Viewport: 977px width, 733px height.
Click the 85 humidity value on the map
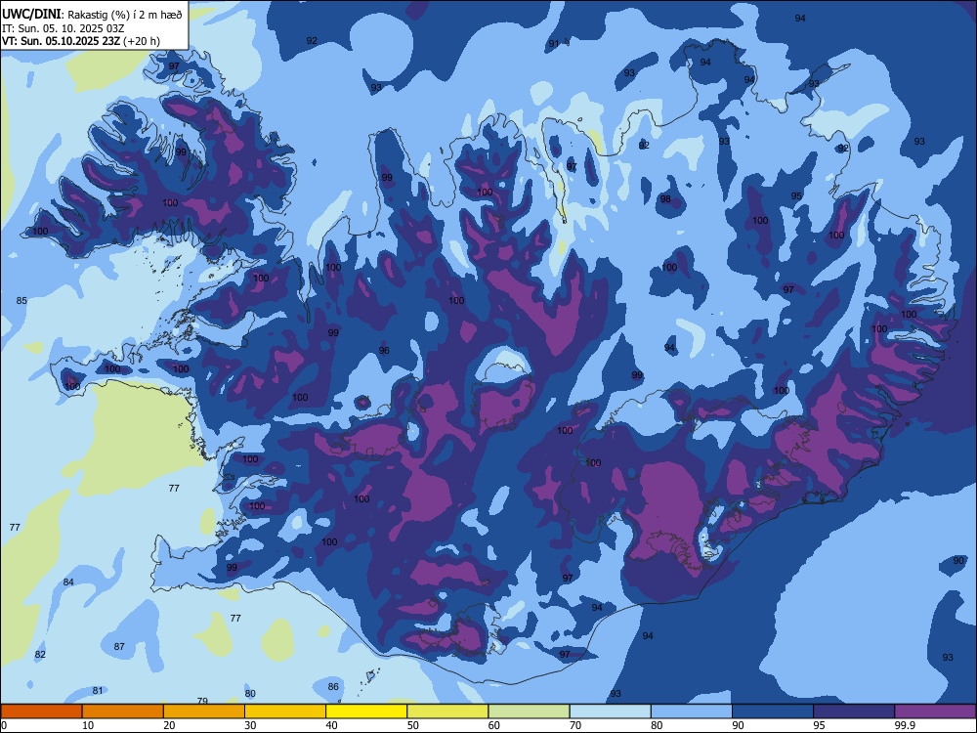point(21,300)
